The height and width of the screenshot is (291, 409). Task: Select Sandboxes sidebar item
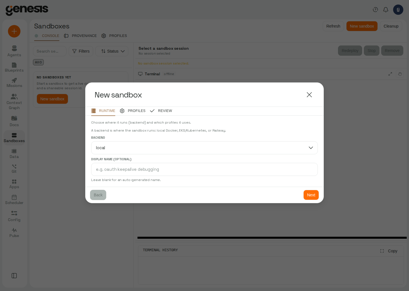[14, 138]
